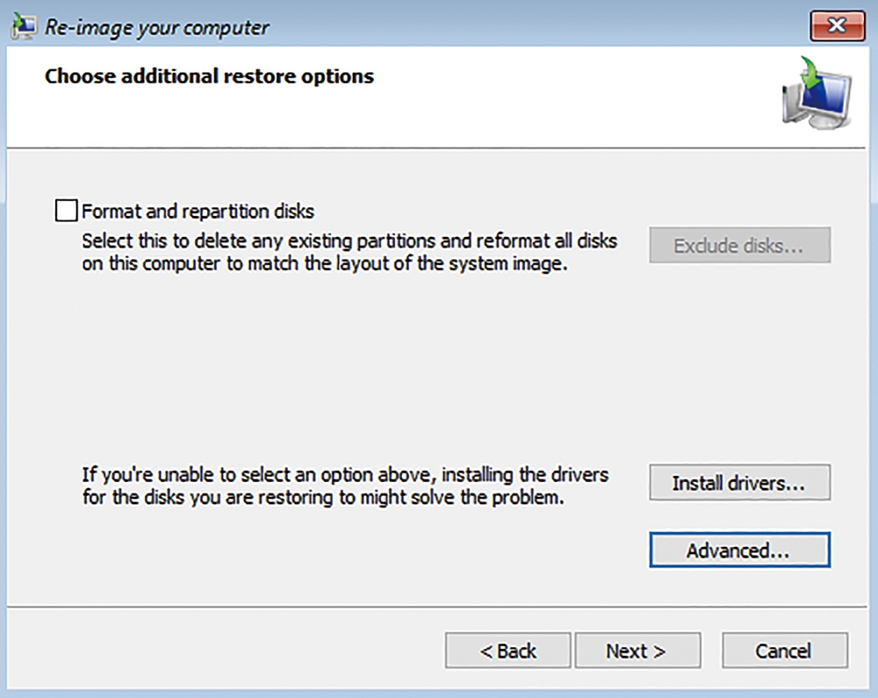Click the Re-image title bar icon
Viewport: 878px width, 698px height.
click(25, 25)
